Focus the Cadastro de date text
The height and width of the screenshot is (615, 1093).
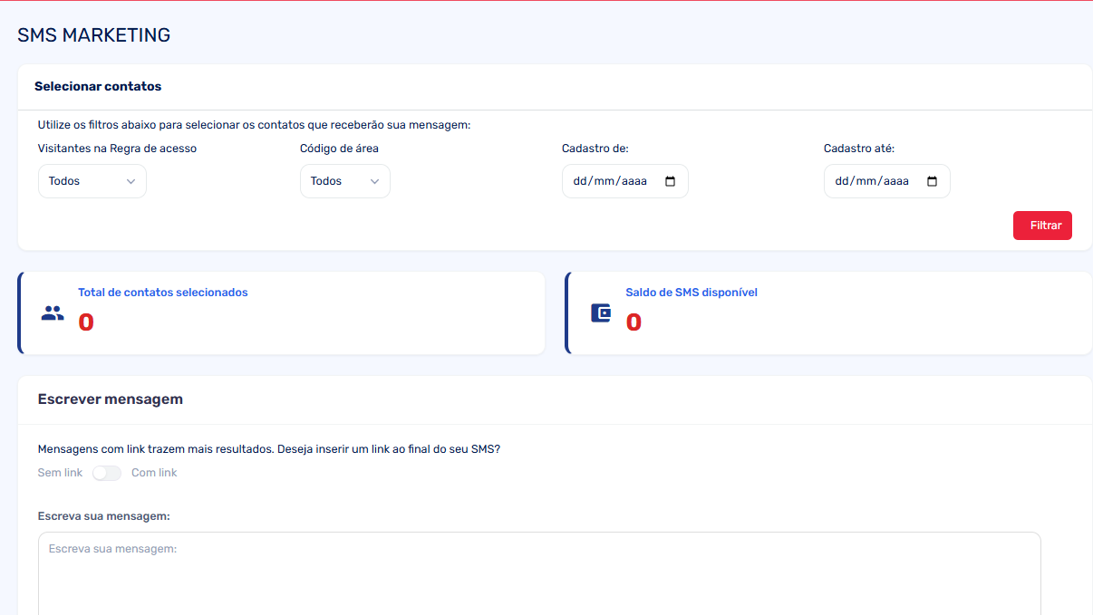point(609,181)
